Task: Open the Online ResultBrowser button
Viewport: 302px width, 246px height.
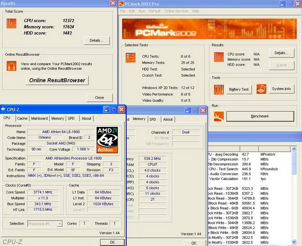Action: [57, 80]
